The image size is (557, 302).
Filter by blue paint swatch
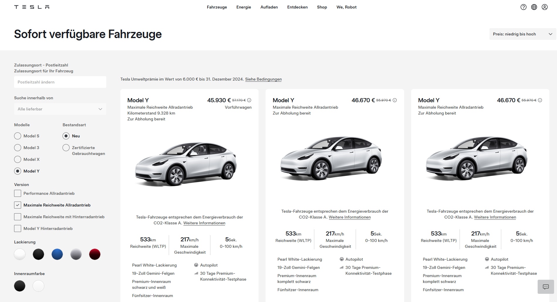pos(57,254)
